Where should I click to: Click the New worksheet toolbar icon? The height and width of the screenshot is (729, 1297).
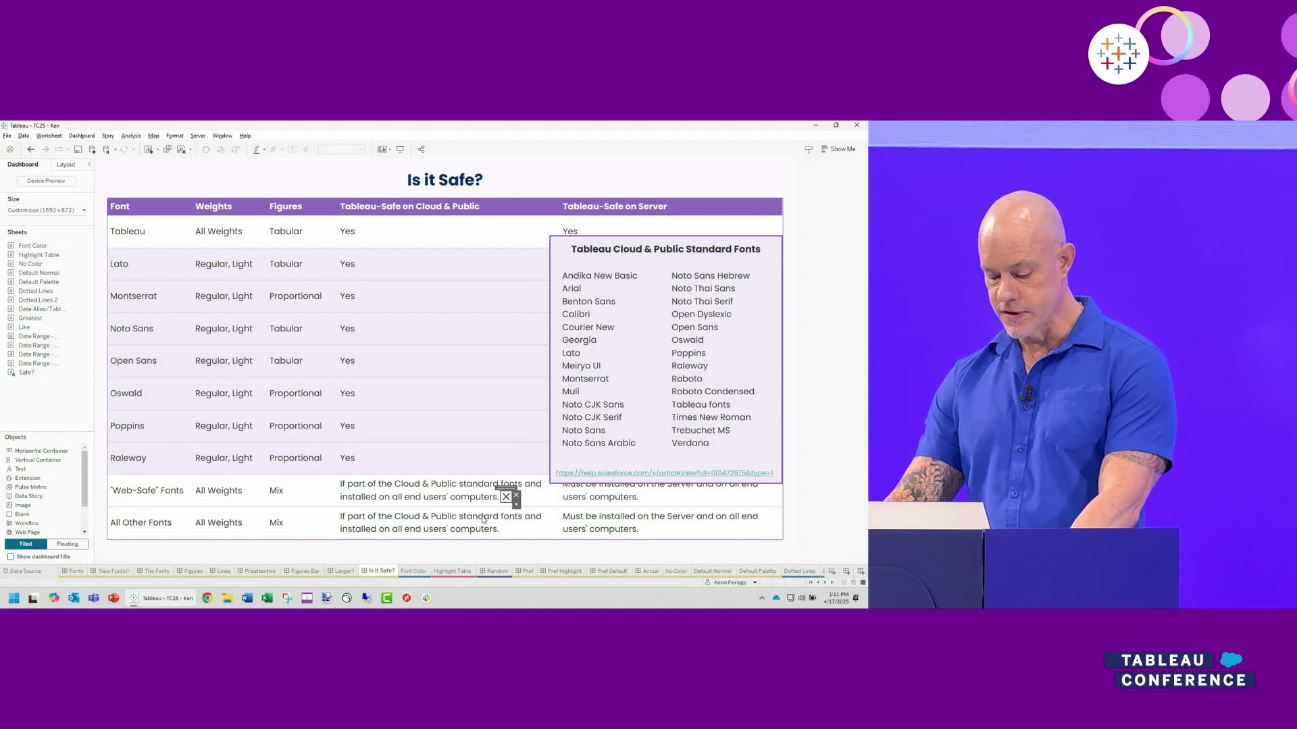[148, 149]
